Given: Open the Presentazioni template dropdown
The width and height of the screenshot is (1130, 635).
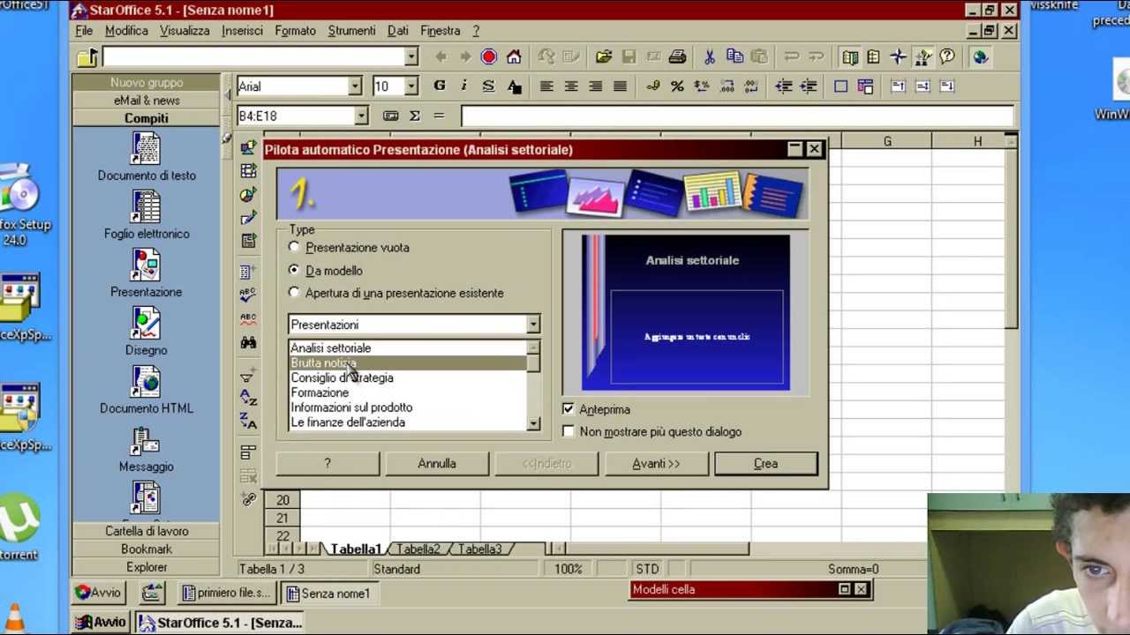Looking at the screenshot, I should (x=532, y=325).
